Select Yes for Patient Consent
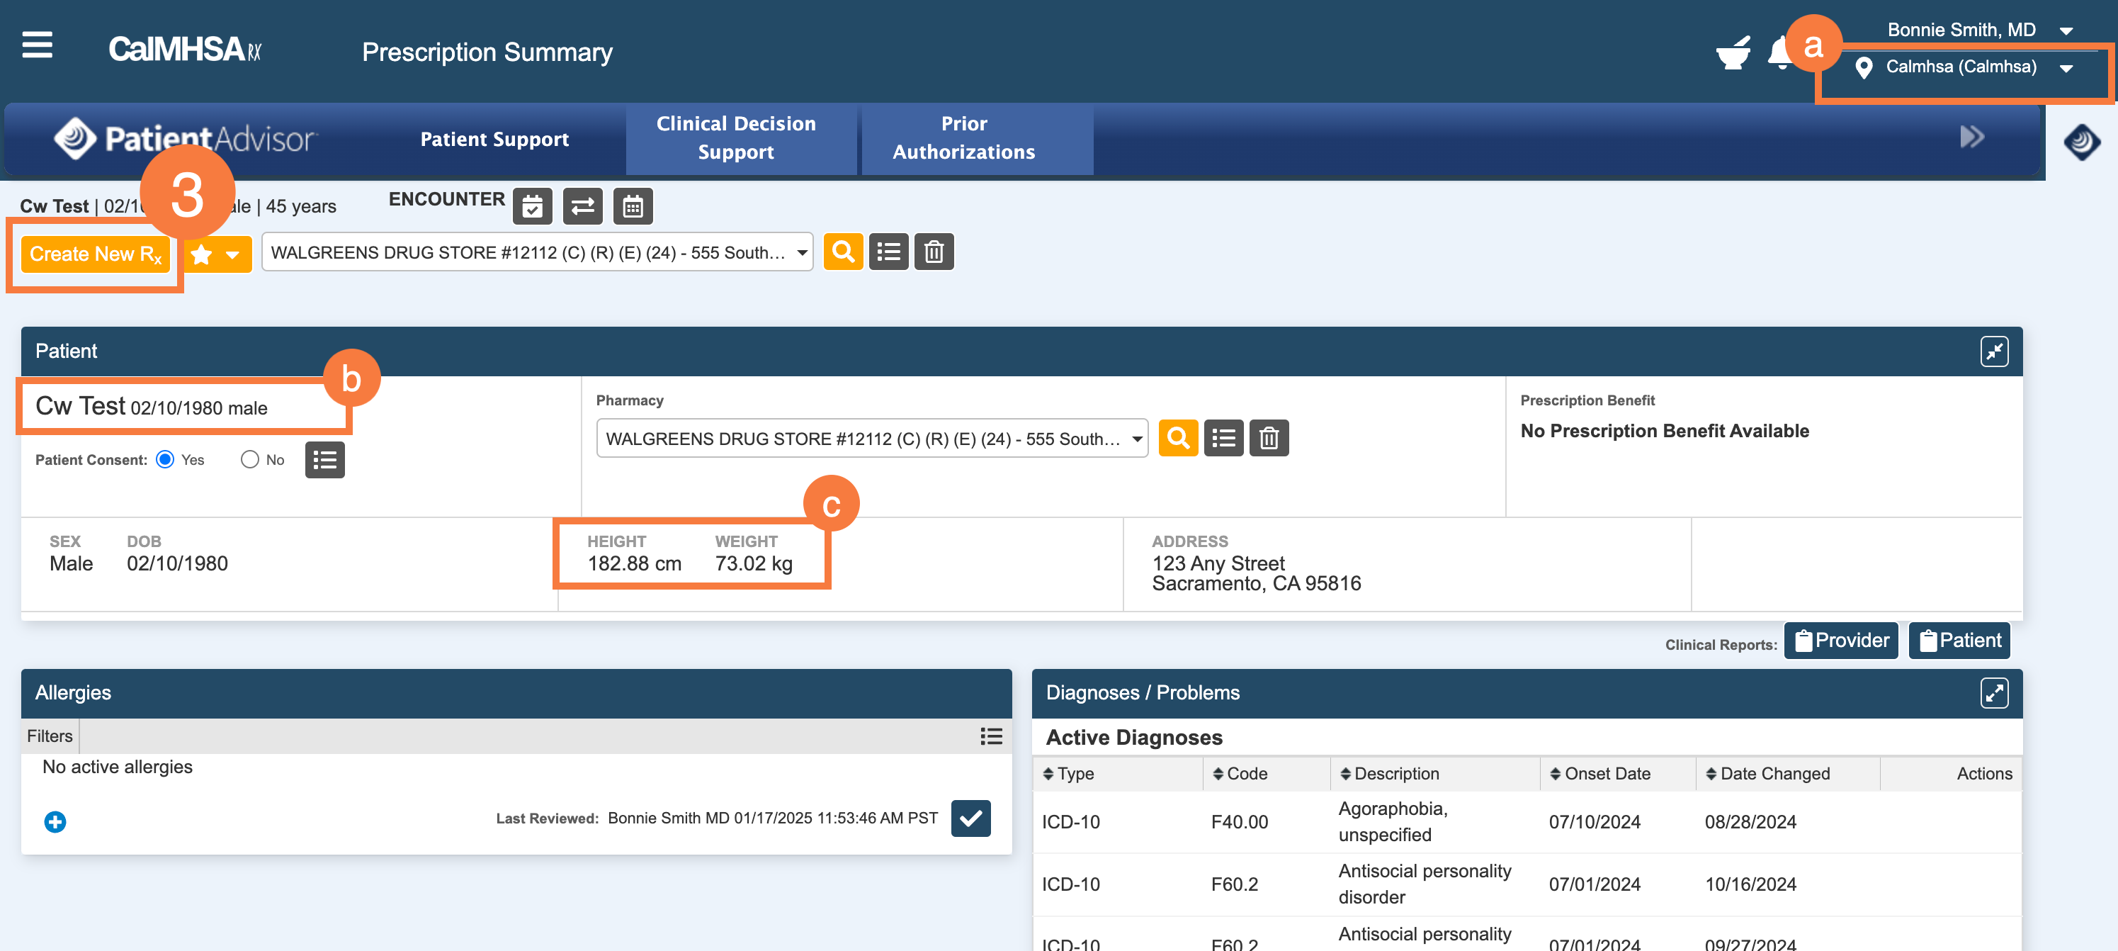This screenshot has height=951, width=2118. coord(165,460)
